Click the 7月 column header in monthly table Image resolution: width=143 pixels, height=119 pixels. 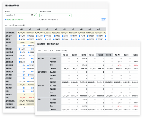point(64,29)
